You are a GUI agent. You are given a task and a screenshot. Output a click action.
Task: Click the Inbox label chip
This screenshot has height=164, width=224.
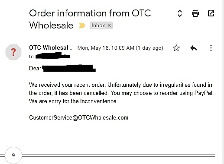point(101,25)
